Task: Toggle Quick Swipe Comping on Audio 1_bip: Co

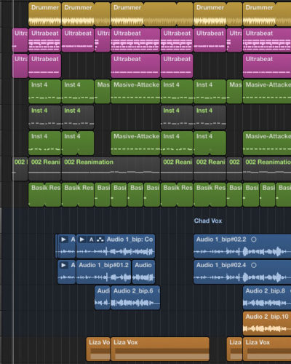Action: 100,240
